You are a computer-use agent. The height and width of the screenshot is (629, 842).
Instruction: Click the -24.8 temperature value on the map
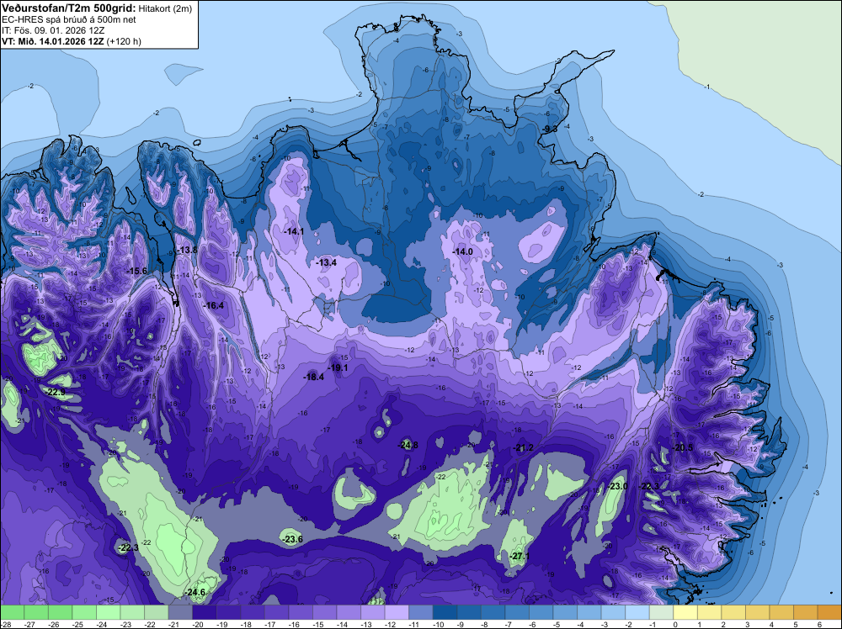pyautogui.click(x=408, y=445)
